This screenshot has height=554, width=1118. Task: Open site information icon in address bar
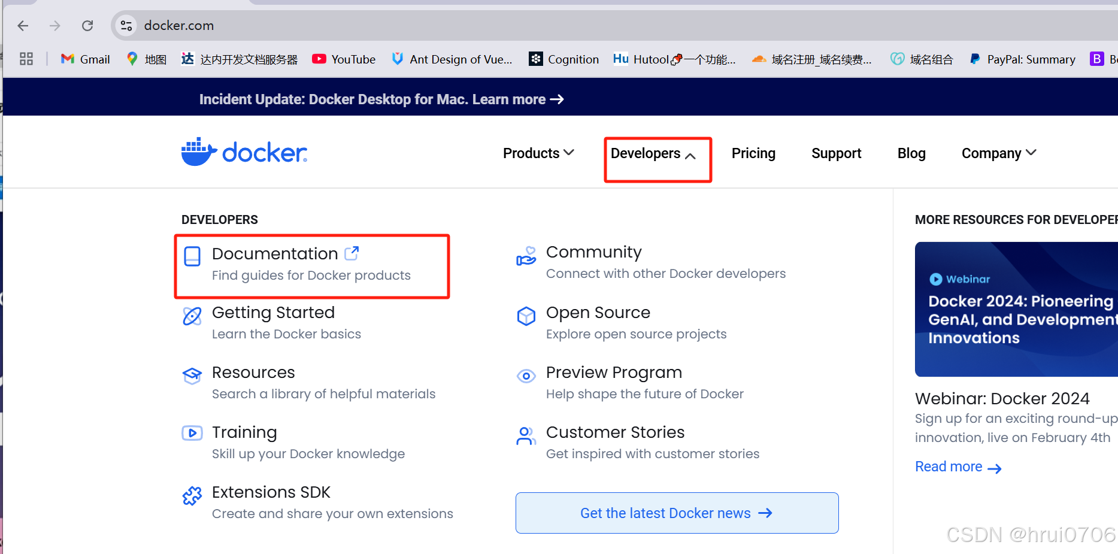(x=126, y=26)
